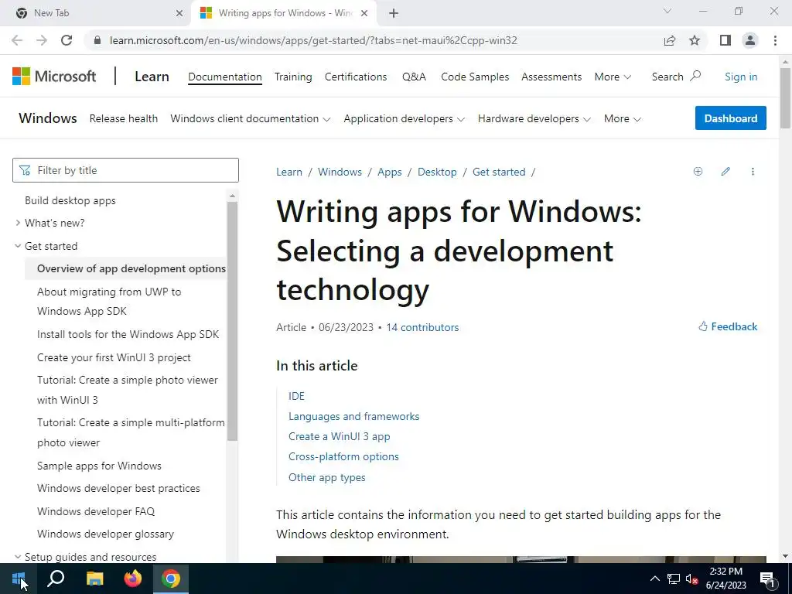The image size is (792, 594).
Task: Click the muted volume tray icon
Action: coord(691,579)
